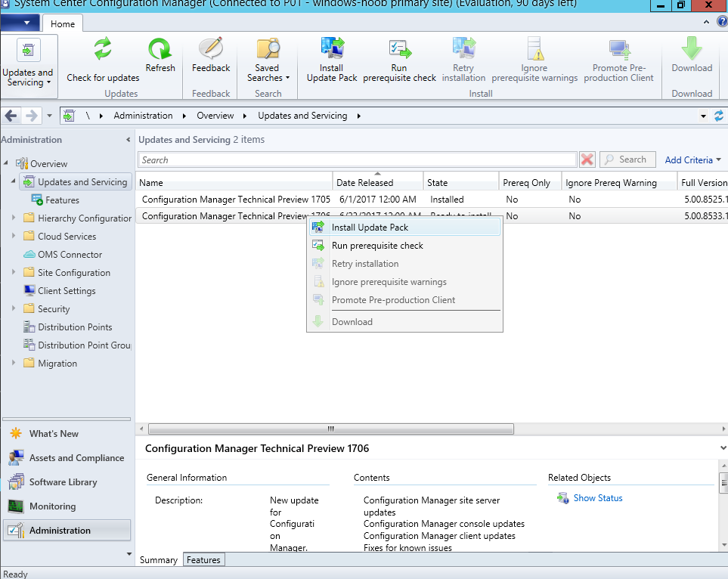Screen dimensions: 728x579
Task: Switch to the Summary details tab
Action: 159,560
